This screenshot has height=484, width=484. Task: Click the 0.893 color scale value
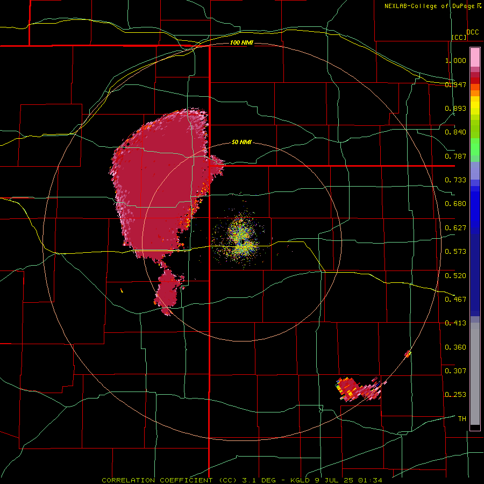(x=455, y=108)
